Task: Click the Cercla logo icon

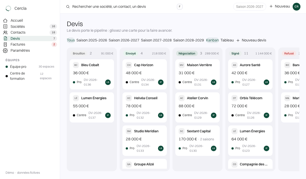Action: coord(8,8)
